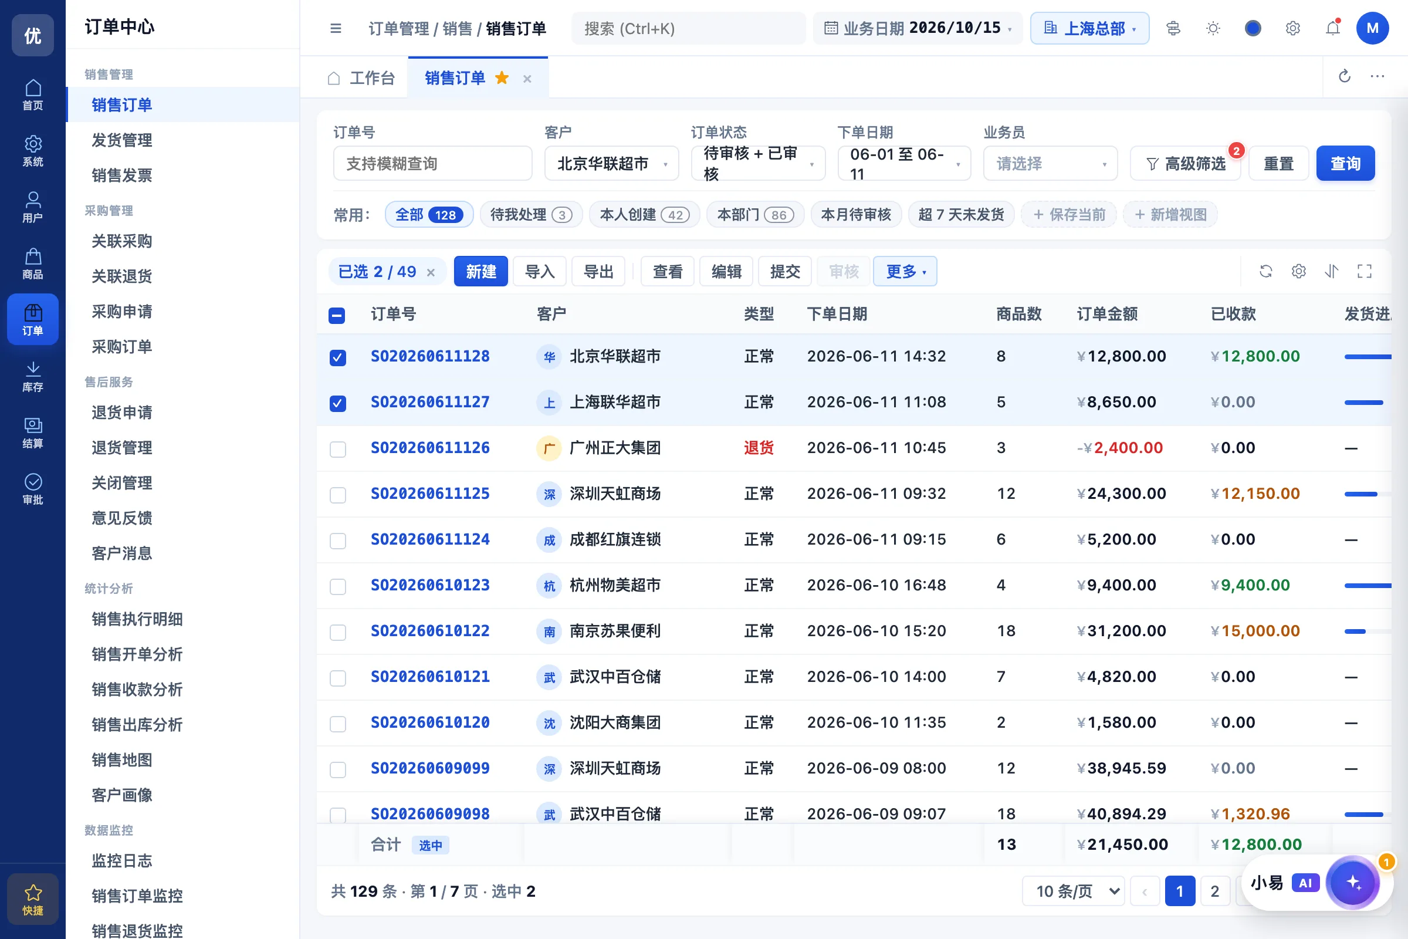
Task: Check order SO20260610123 checkbox
Action: click(338, 586)
